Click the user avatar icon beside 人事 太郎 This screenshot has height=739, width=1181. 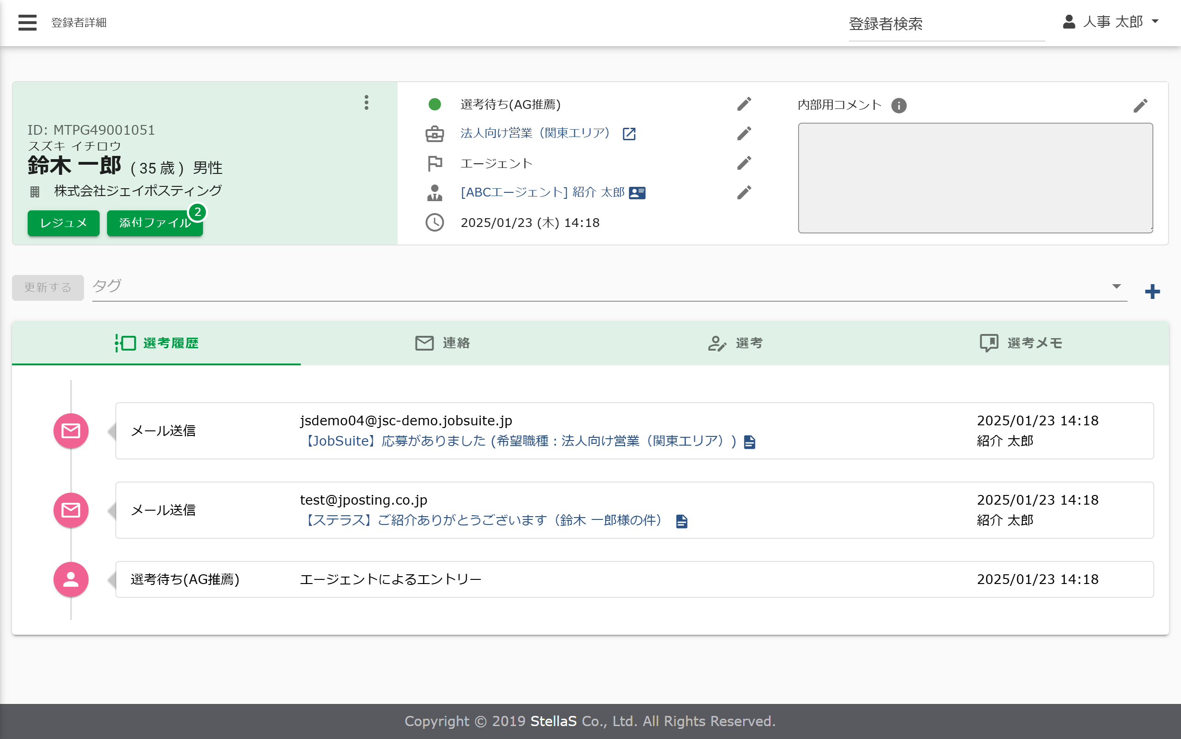coord(1068,22)
